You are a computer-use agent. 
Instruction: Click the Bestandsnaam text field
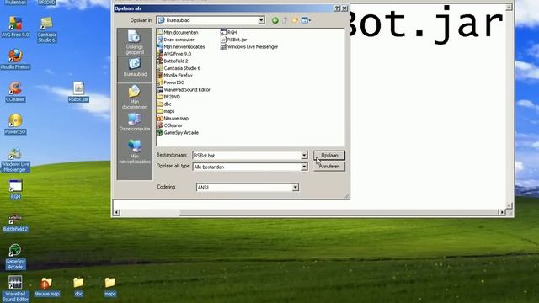pos(247,156)
